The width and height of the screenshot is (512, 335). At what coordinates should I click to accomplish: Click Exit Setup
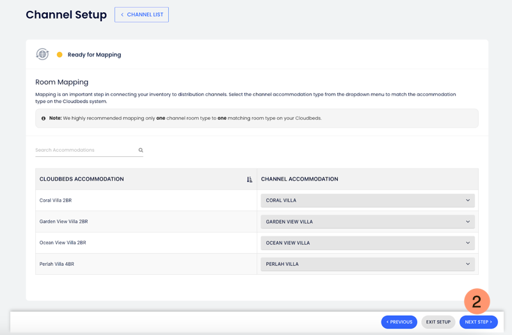point(438,322)
